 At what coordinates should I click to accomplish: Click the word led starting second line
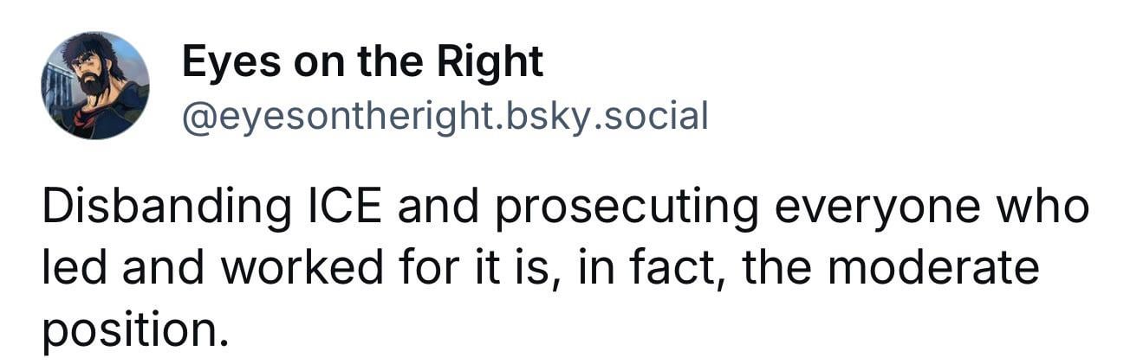pos(75,267)
